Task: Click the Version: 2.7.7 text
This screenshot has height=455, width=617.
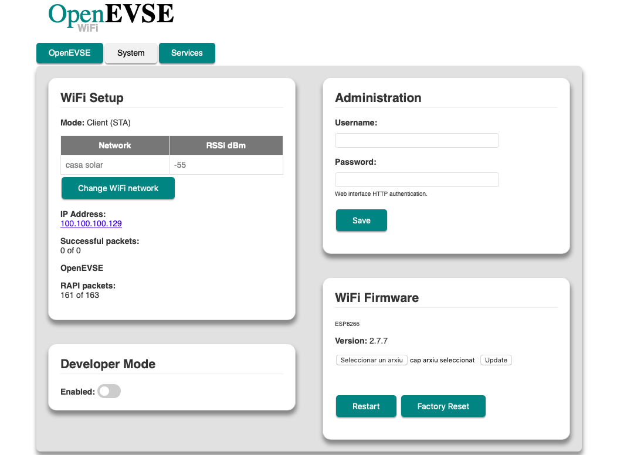Action: coord(361,341)
